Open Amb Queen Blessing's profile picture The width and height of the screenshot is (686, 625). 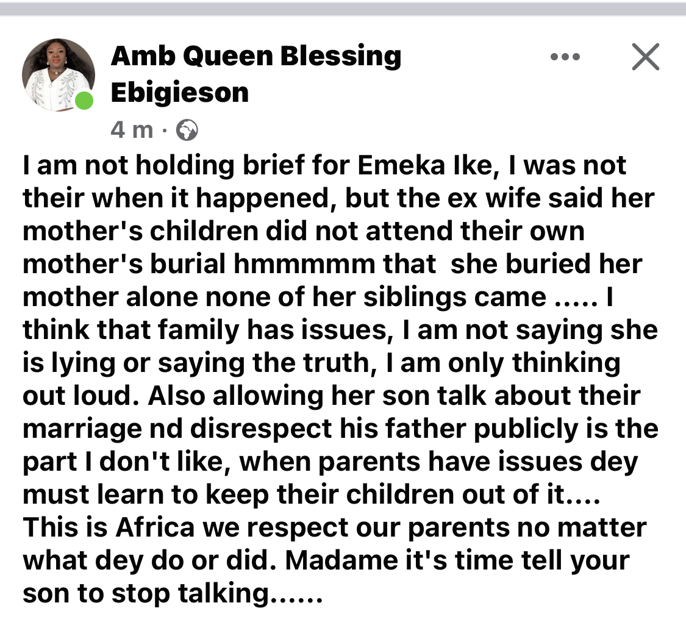[58, 75]
